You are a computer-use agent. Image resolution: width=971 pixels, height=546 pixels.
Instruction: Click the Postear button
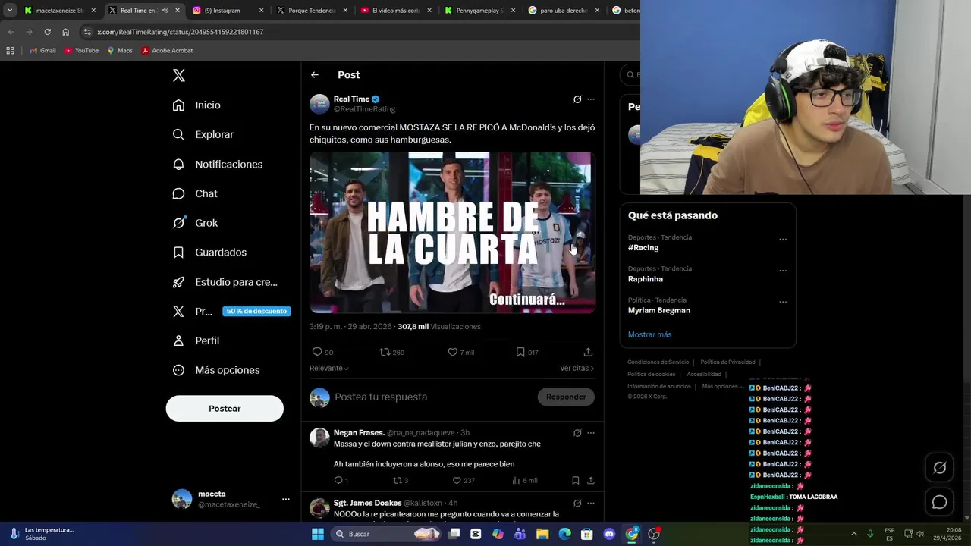click(x=225, y=408)
